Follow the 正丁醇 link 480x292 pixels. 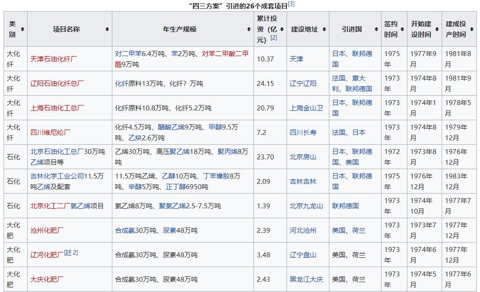[176, 187]
